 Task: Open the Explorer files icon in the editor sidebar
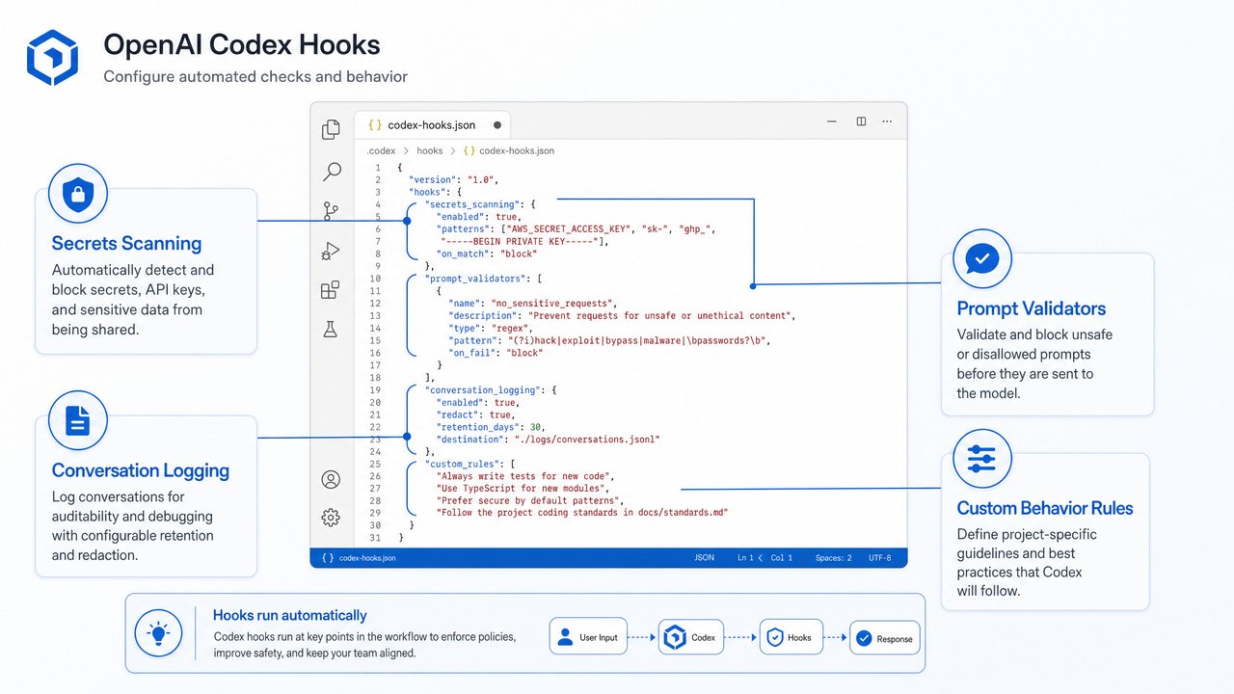coord(331,129)
